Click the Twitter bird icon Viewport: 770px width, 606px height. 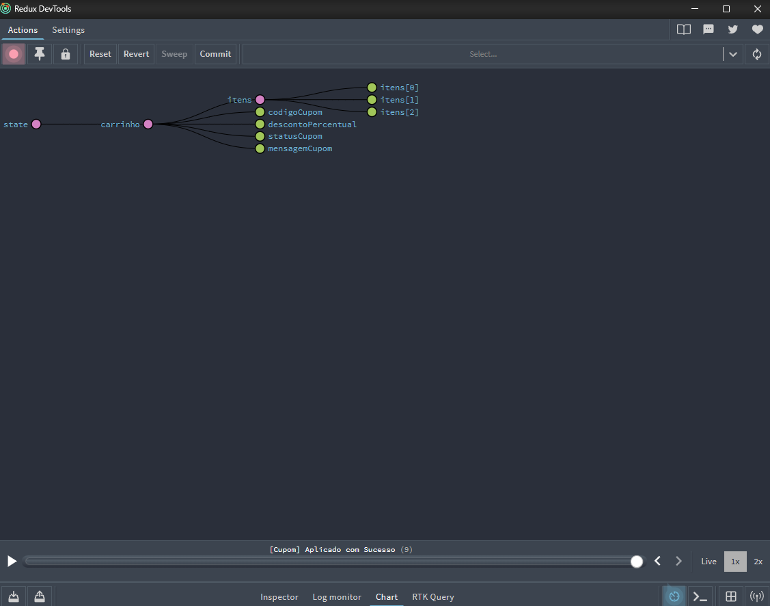tap(732, 29)
